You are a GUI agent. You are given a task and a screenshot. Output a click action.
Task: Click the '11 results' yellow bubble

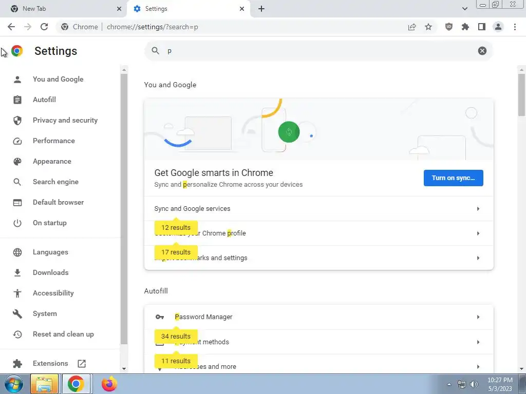[176, 361]
